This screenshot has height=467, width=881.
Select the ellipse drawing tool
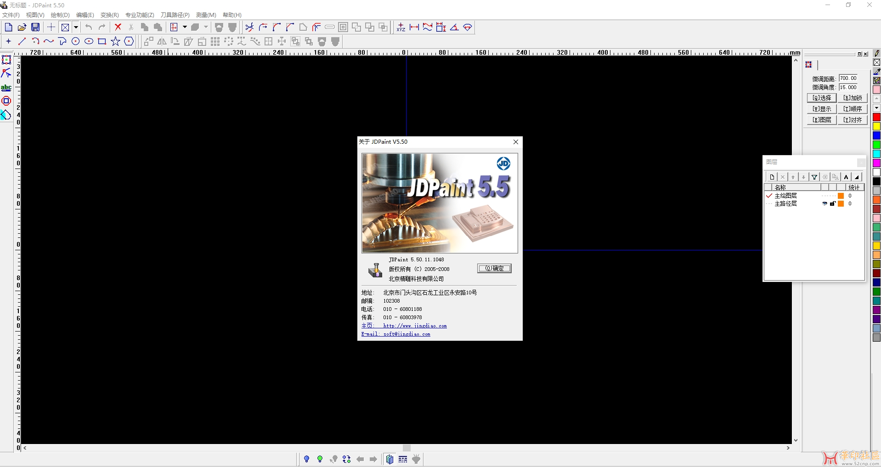[89, 41]
